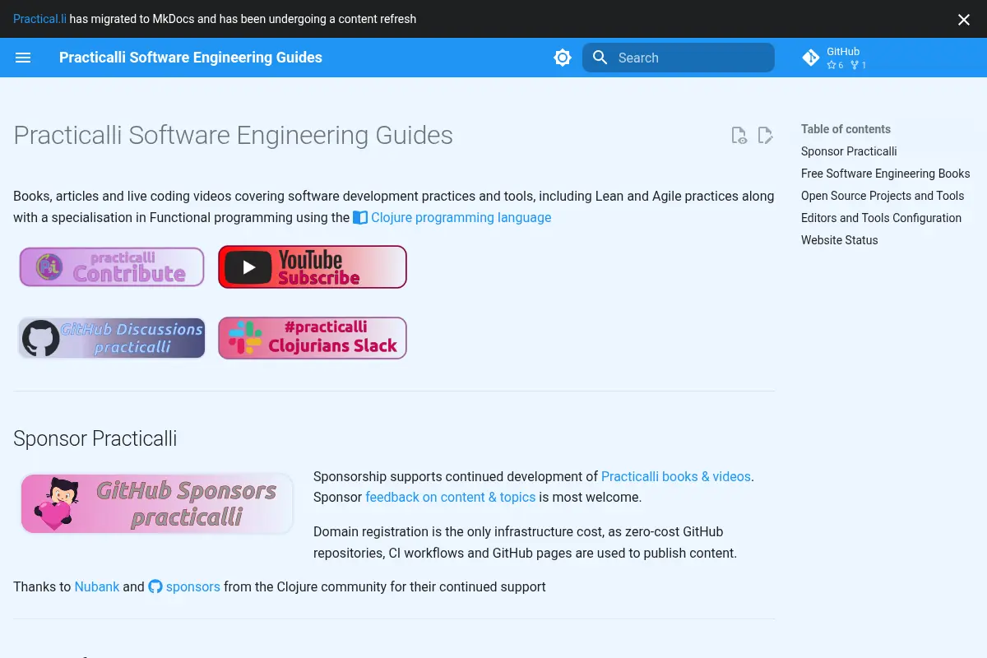Click the Table of contents label
The width and height of the screenshot is (987, 658).
coord(846,129)
